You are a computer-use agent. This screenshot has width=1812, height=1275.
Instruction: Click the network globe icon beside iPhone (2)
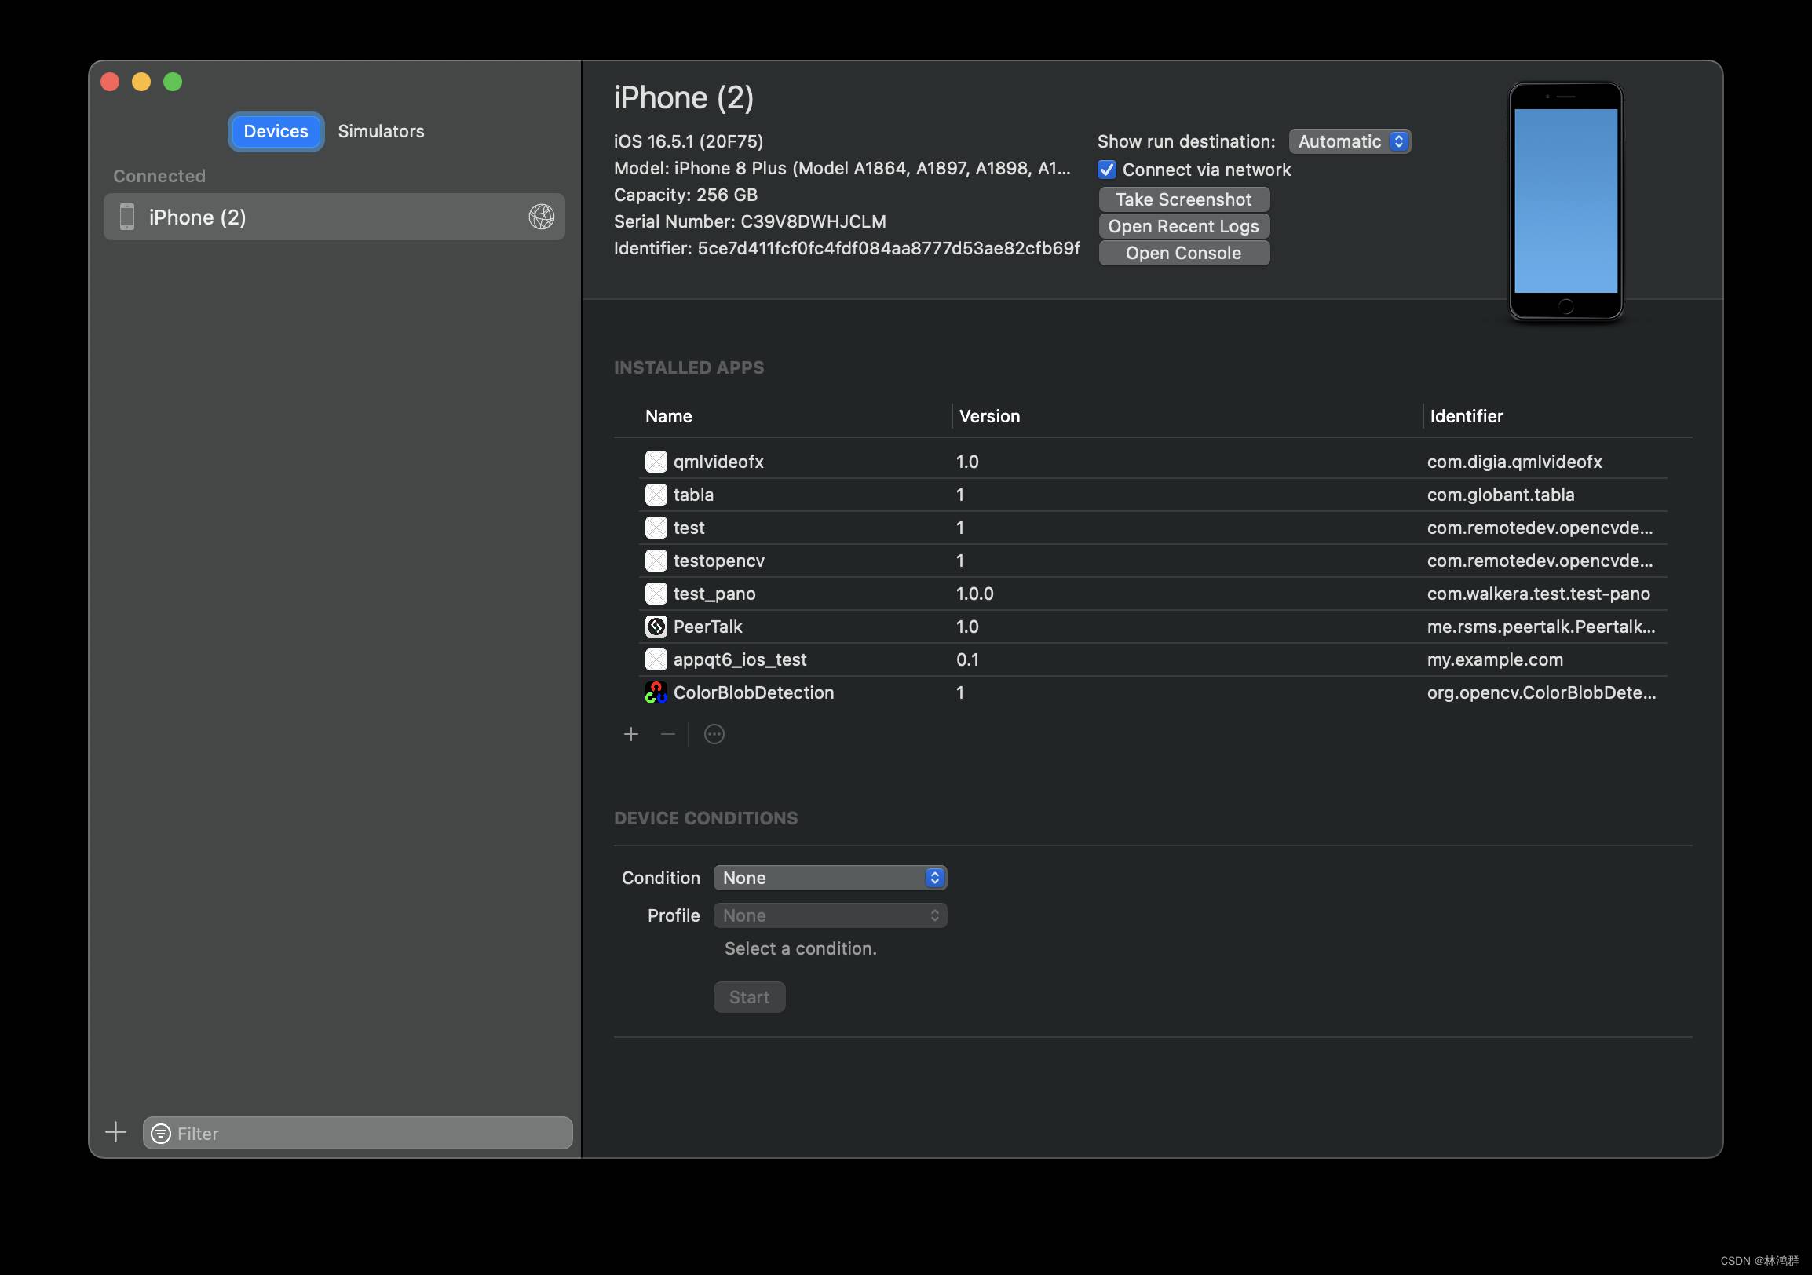542,217
